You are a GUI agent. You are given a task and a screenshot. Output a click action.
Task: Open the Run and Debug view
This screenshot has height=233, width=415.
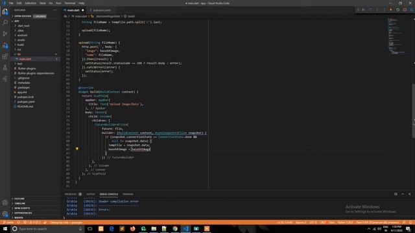(5, 45)
